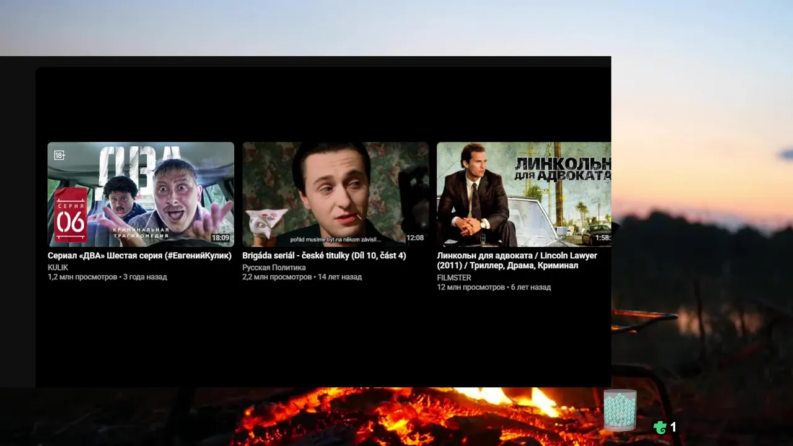
Task: Click '12 млн просмотров • 6 лет назад'
Action: (x=494, y=287)
